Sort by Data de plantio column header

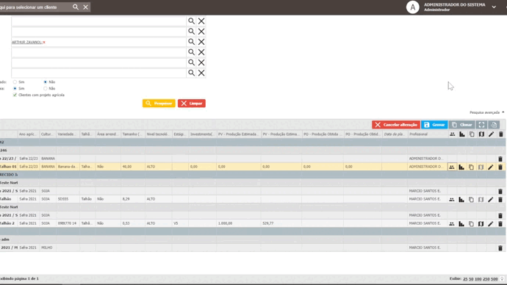(x=394, y=134)
